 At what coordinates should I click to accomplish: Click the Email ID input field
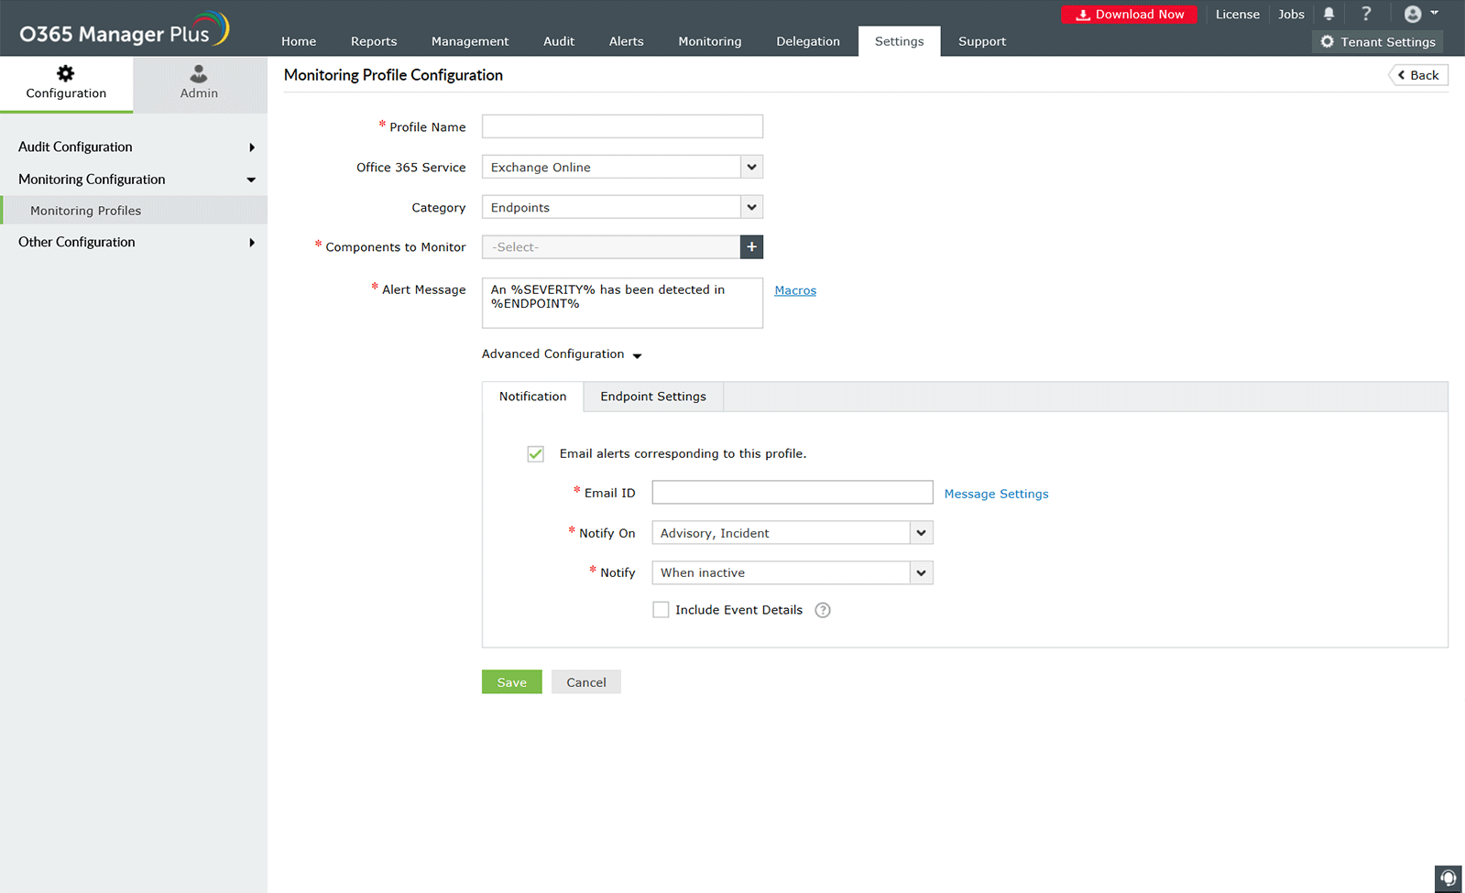tap(793, 493)
